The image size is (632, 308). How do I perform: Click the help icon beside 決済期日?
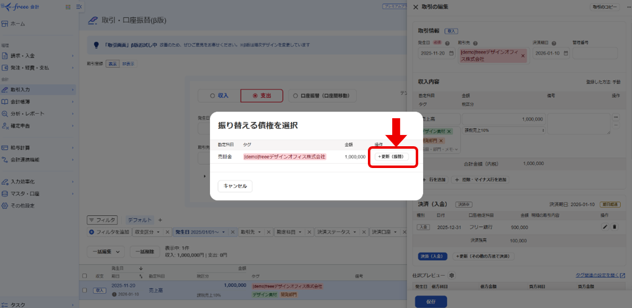(554, 43)
